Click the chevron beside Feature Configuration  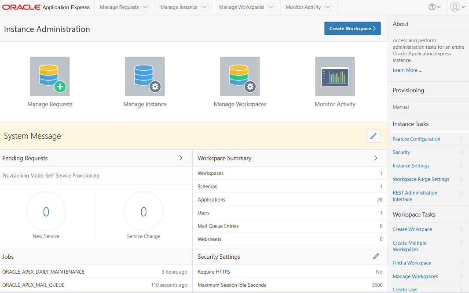coord(462,139)
